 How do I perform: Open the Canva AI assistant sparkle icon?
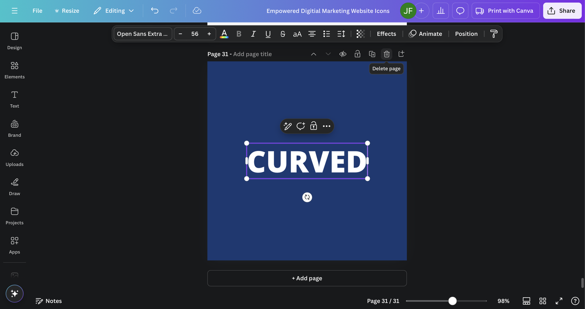[14, 293]
